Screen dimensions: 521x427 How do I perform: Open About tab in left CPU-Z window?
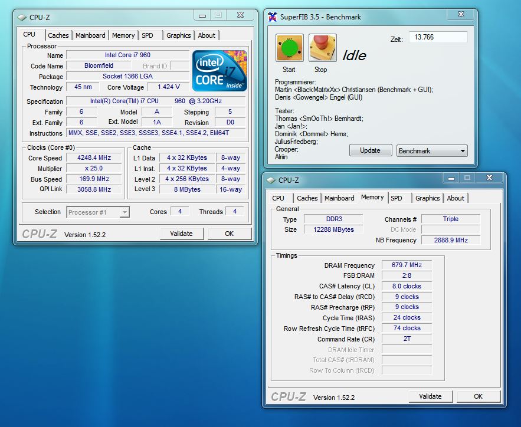click(207, 35)
